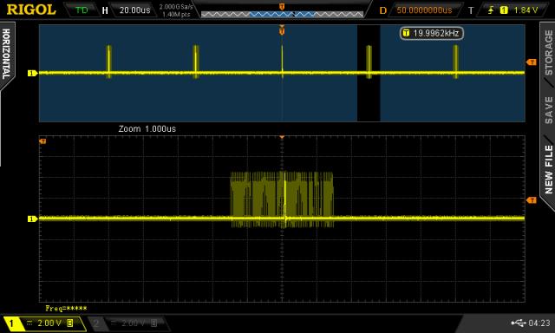Click the 1.84 V trigger level readout
This screenshot has height=333, width=555.
click(526, 10)
